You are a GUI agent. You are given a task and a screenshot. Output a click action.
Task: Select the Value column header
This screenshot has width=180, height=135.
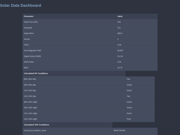click(120, 16)
